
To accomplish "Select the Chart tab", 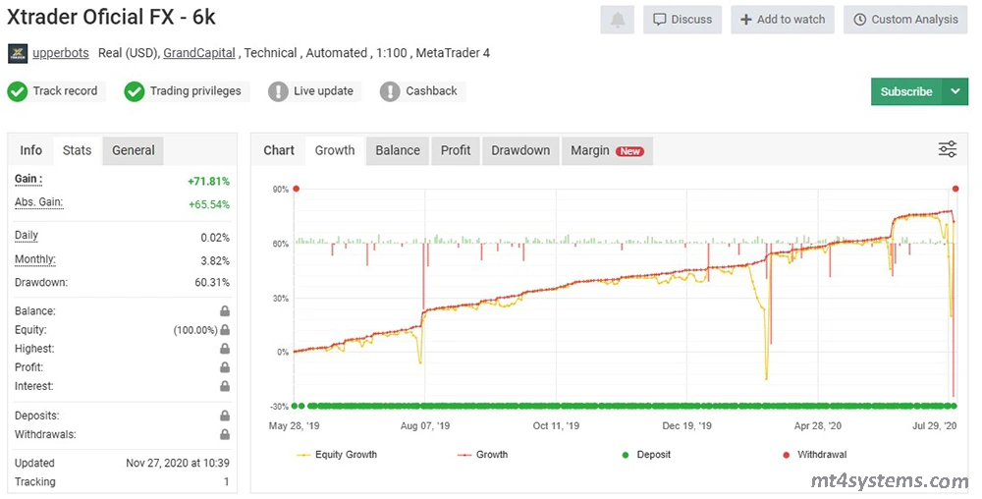I will 279,150.
